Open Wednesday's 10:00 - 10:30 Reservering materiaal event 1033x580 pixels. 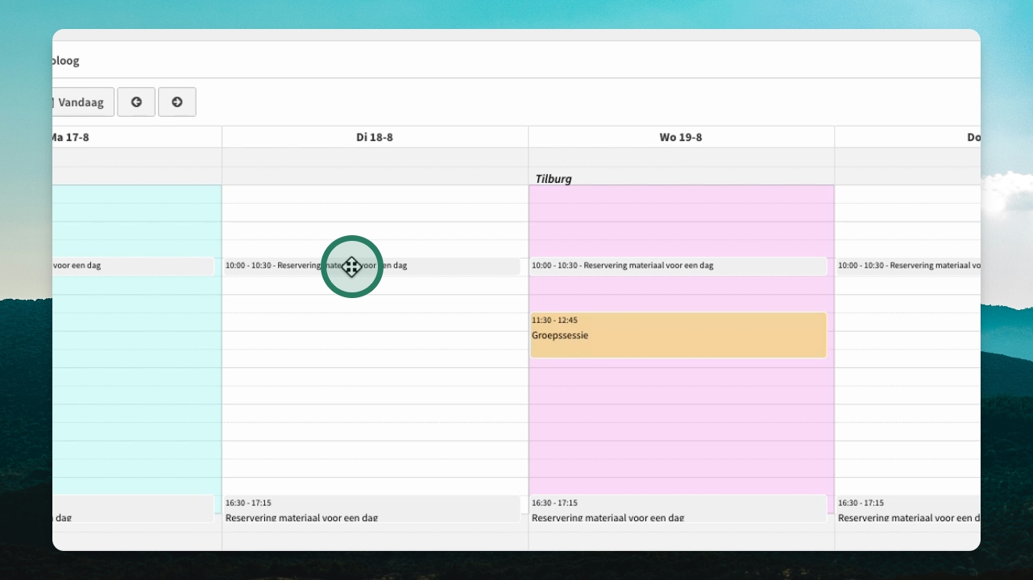678,266
